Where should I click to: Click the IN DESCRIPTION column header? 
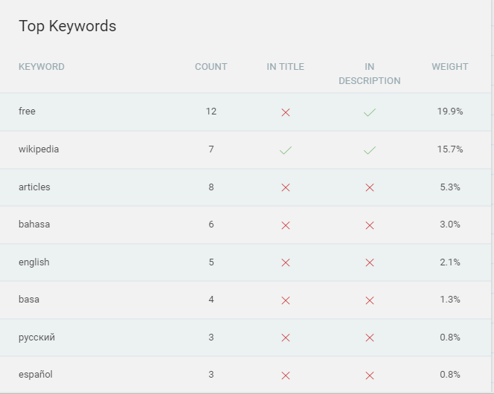[370, 74]
